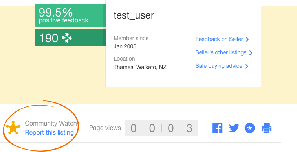Click the orange Community Watch sheriff star
This screenshot has width=297, height=152.
(13, 128)
